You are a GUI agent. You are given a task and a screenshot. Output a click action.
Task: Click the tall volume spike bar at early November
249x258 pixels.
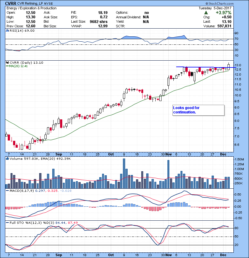pyautogui.click(x=168, y=174)
